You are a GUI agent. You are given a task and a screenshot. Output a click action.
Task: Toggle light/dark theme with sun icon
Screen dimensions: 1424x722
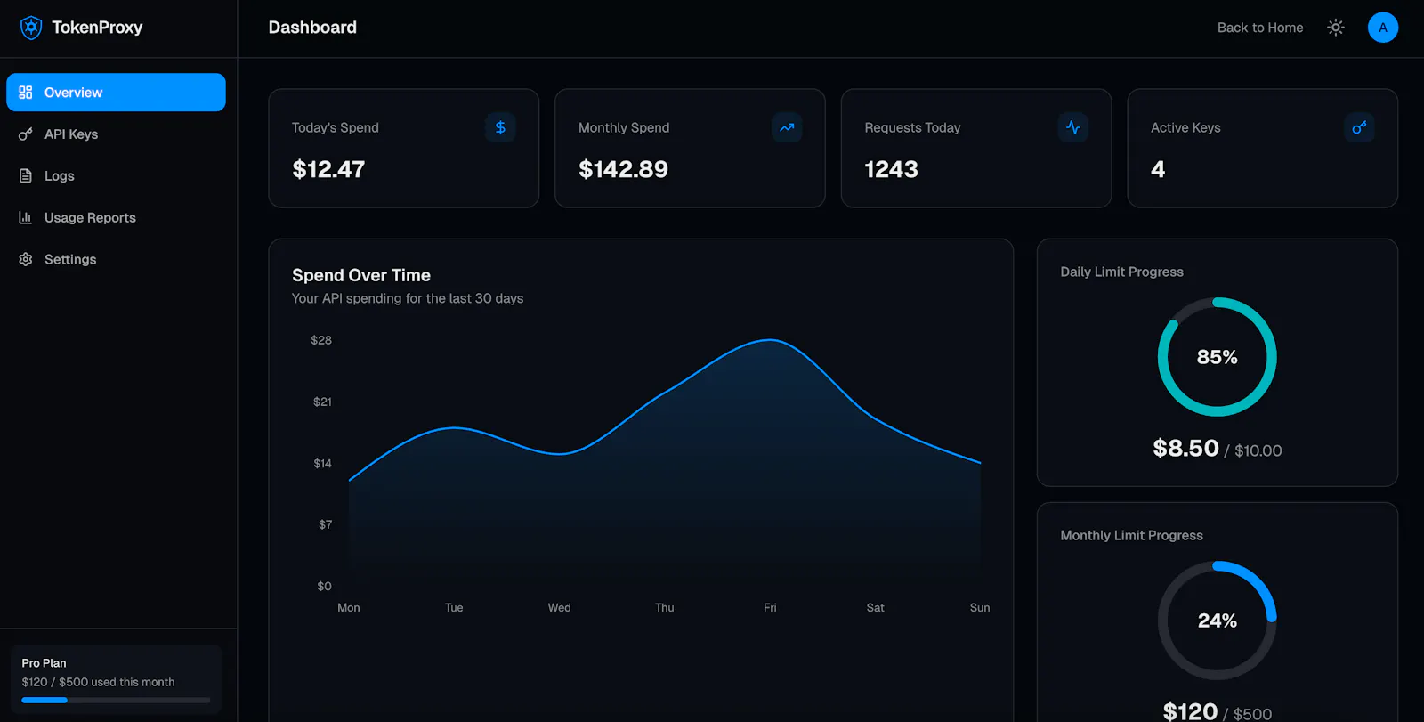coord(1336,28)
